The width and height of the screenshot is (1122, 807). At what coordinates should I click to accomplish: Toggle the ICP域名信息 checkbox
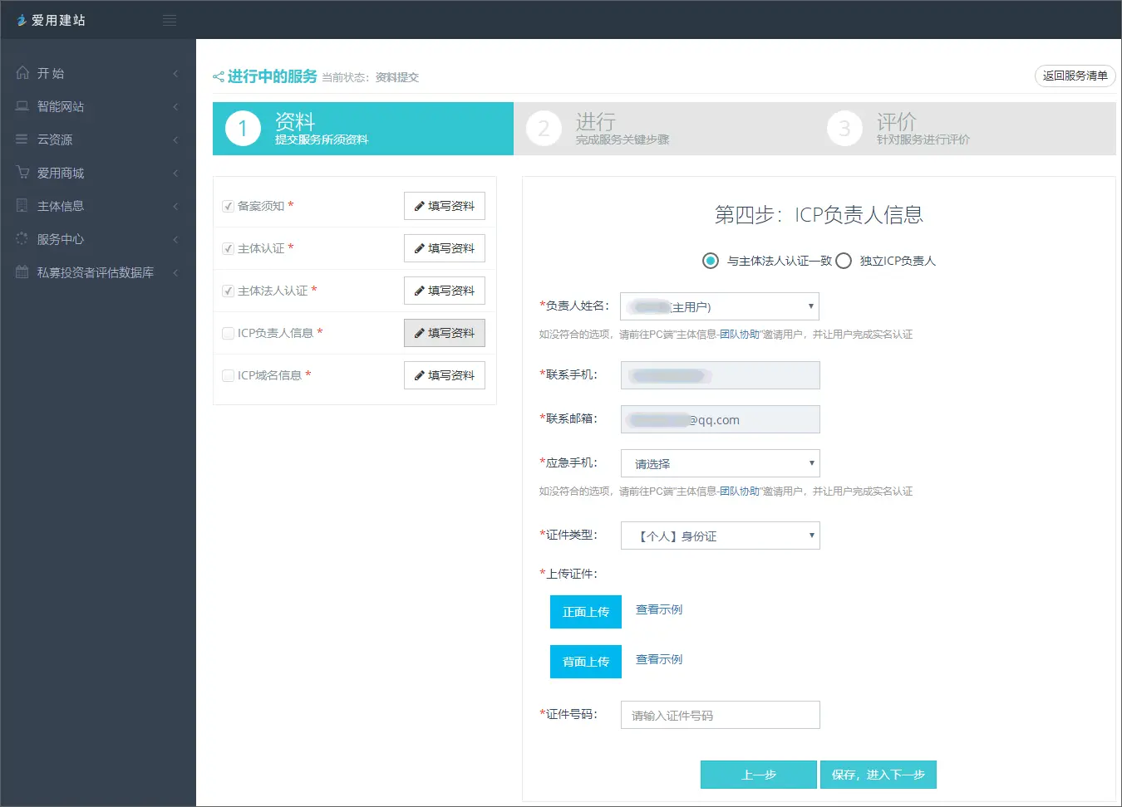click(228, 375)
